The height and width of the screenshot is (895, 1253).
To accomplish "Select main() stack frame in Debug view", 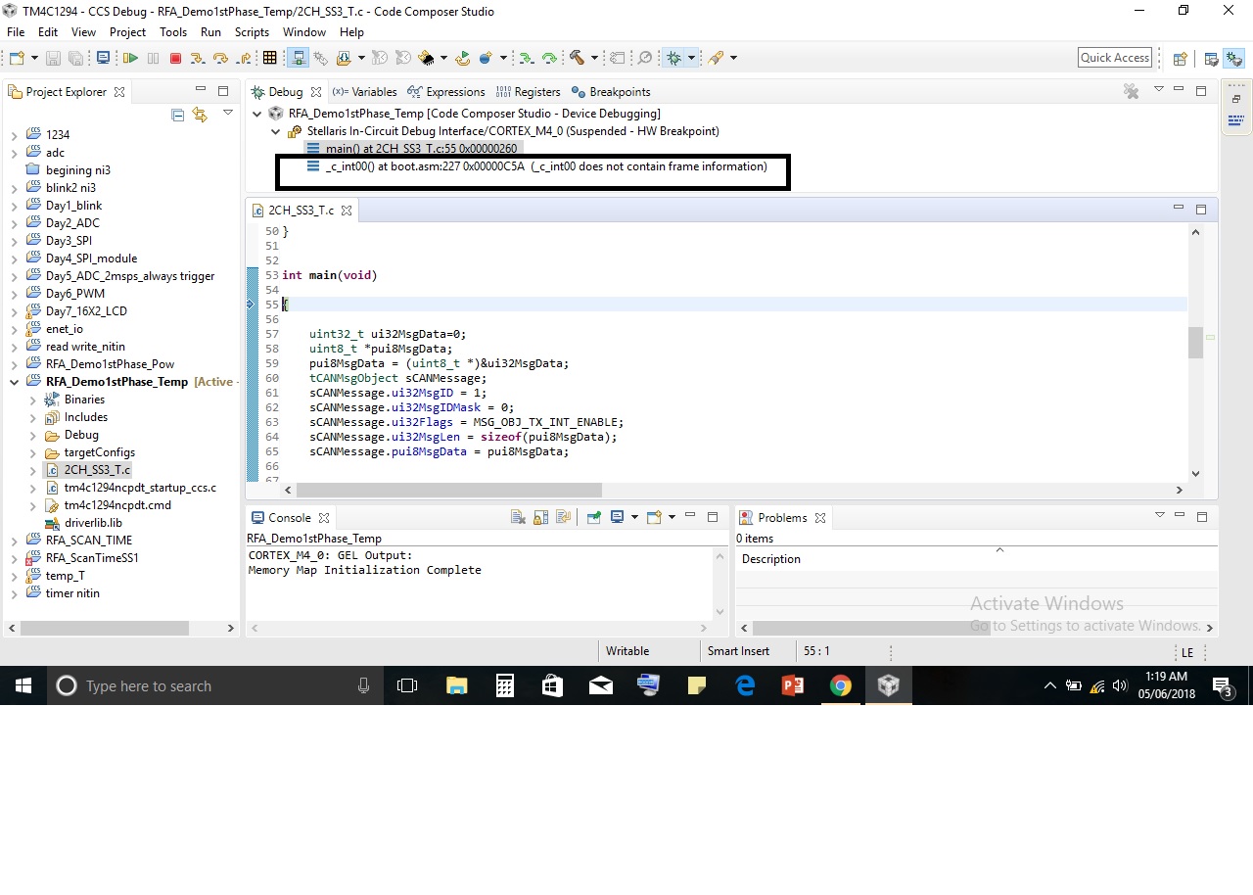I will pyautogui.click(x=421, y=149).
